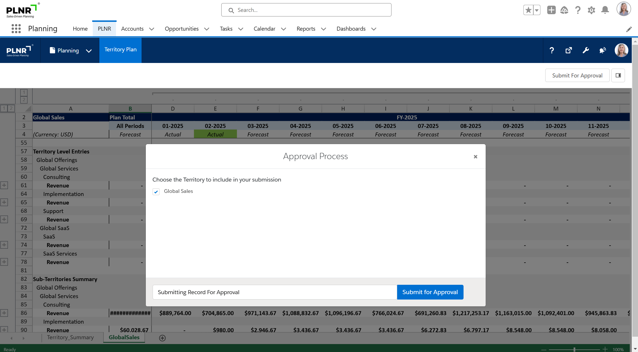Uncheck the Global Sales territory checkbox

pos(156,192)
